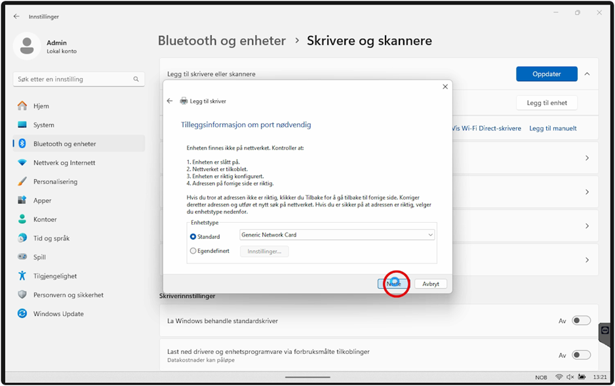Toggle La Windows behandle standardskriver switch

[581, 320]
